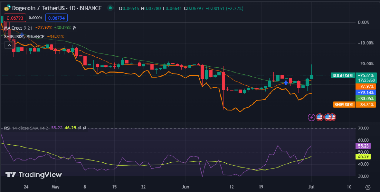This screenshot has height=192, width=380.
Task: Click the green -30.05% price scale label
Action: click(x=366, y=98)
